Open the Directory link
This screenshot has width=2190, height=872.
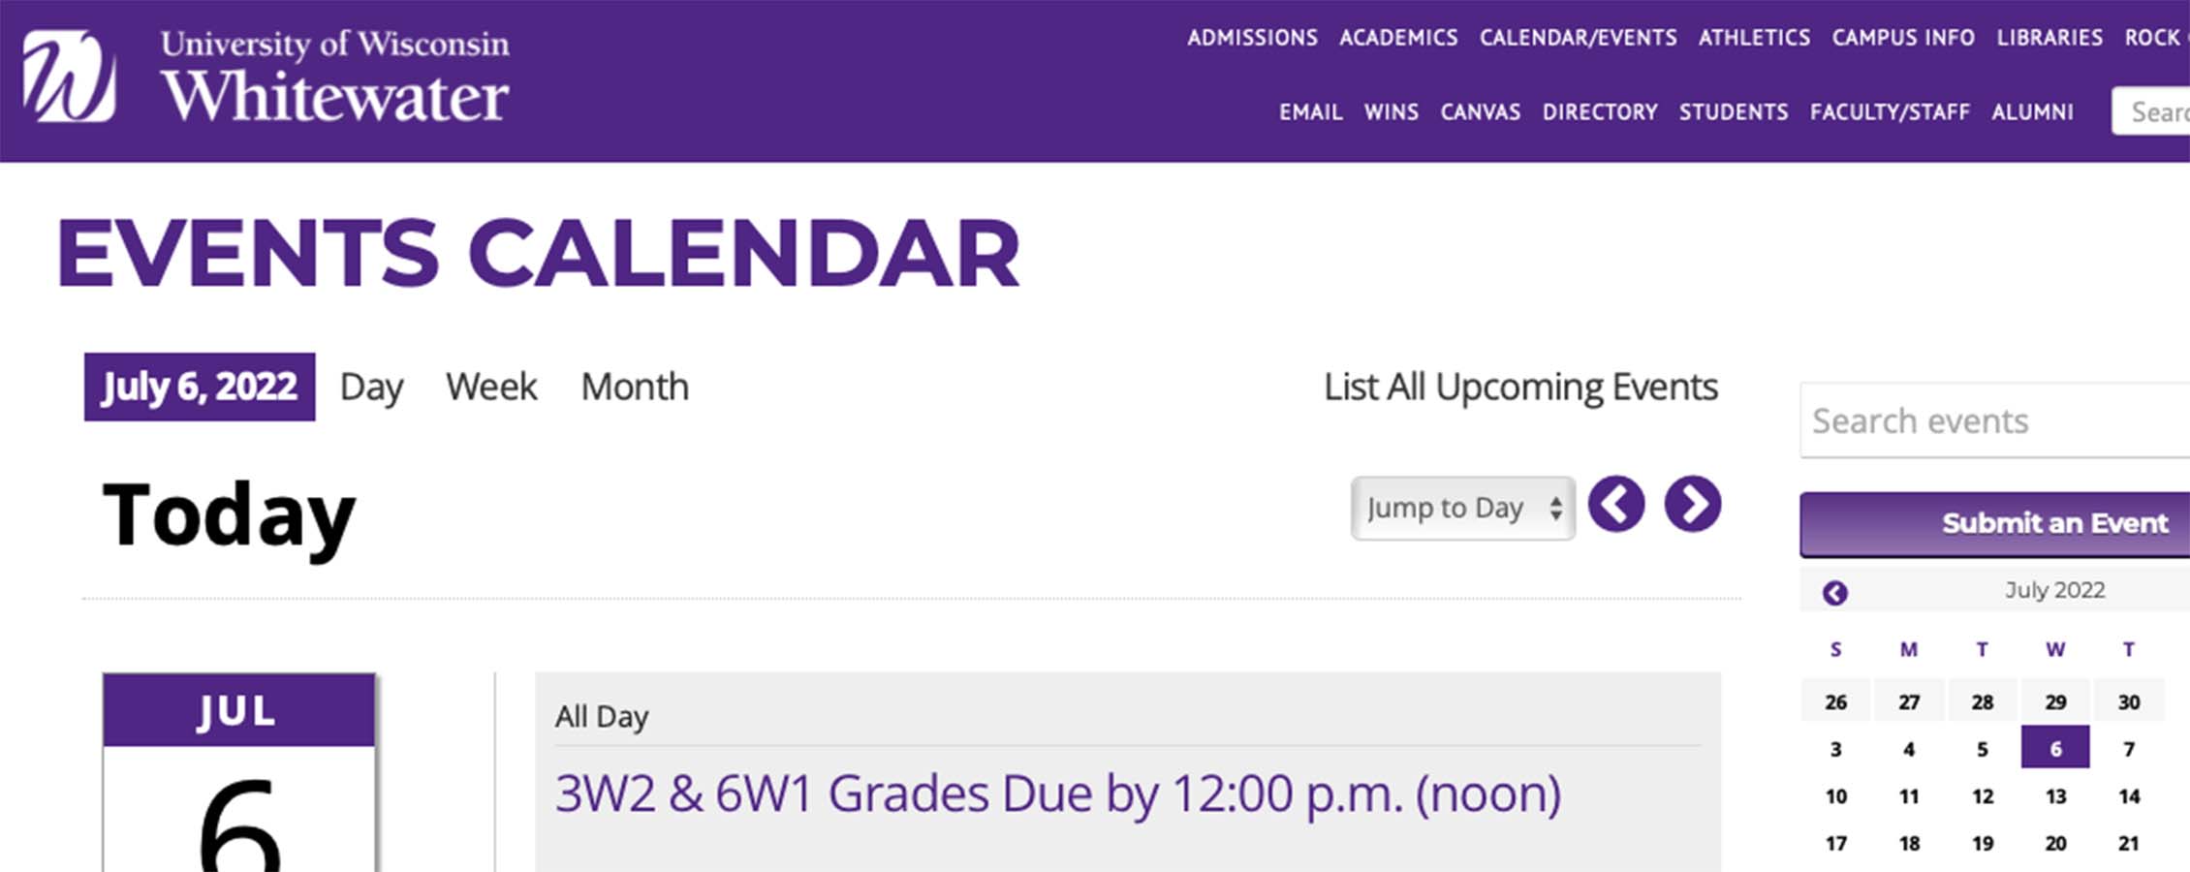tap(1600, 112)
